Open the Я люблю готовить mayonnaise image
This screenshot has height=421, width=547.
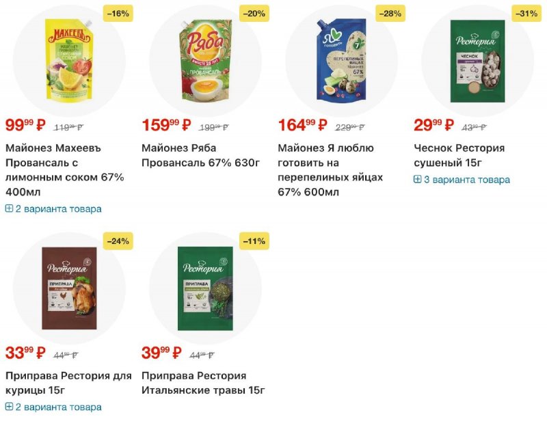(341, 59)
